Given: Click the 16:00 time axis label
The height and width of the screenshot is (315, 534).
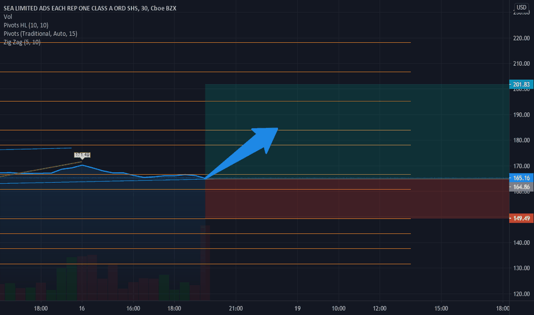Looking at the screenshot, I should (133, 309).
